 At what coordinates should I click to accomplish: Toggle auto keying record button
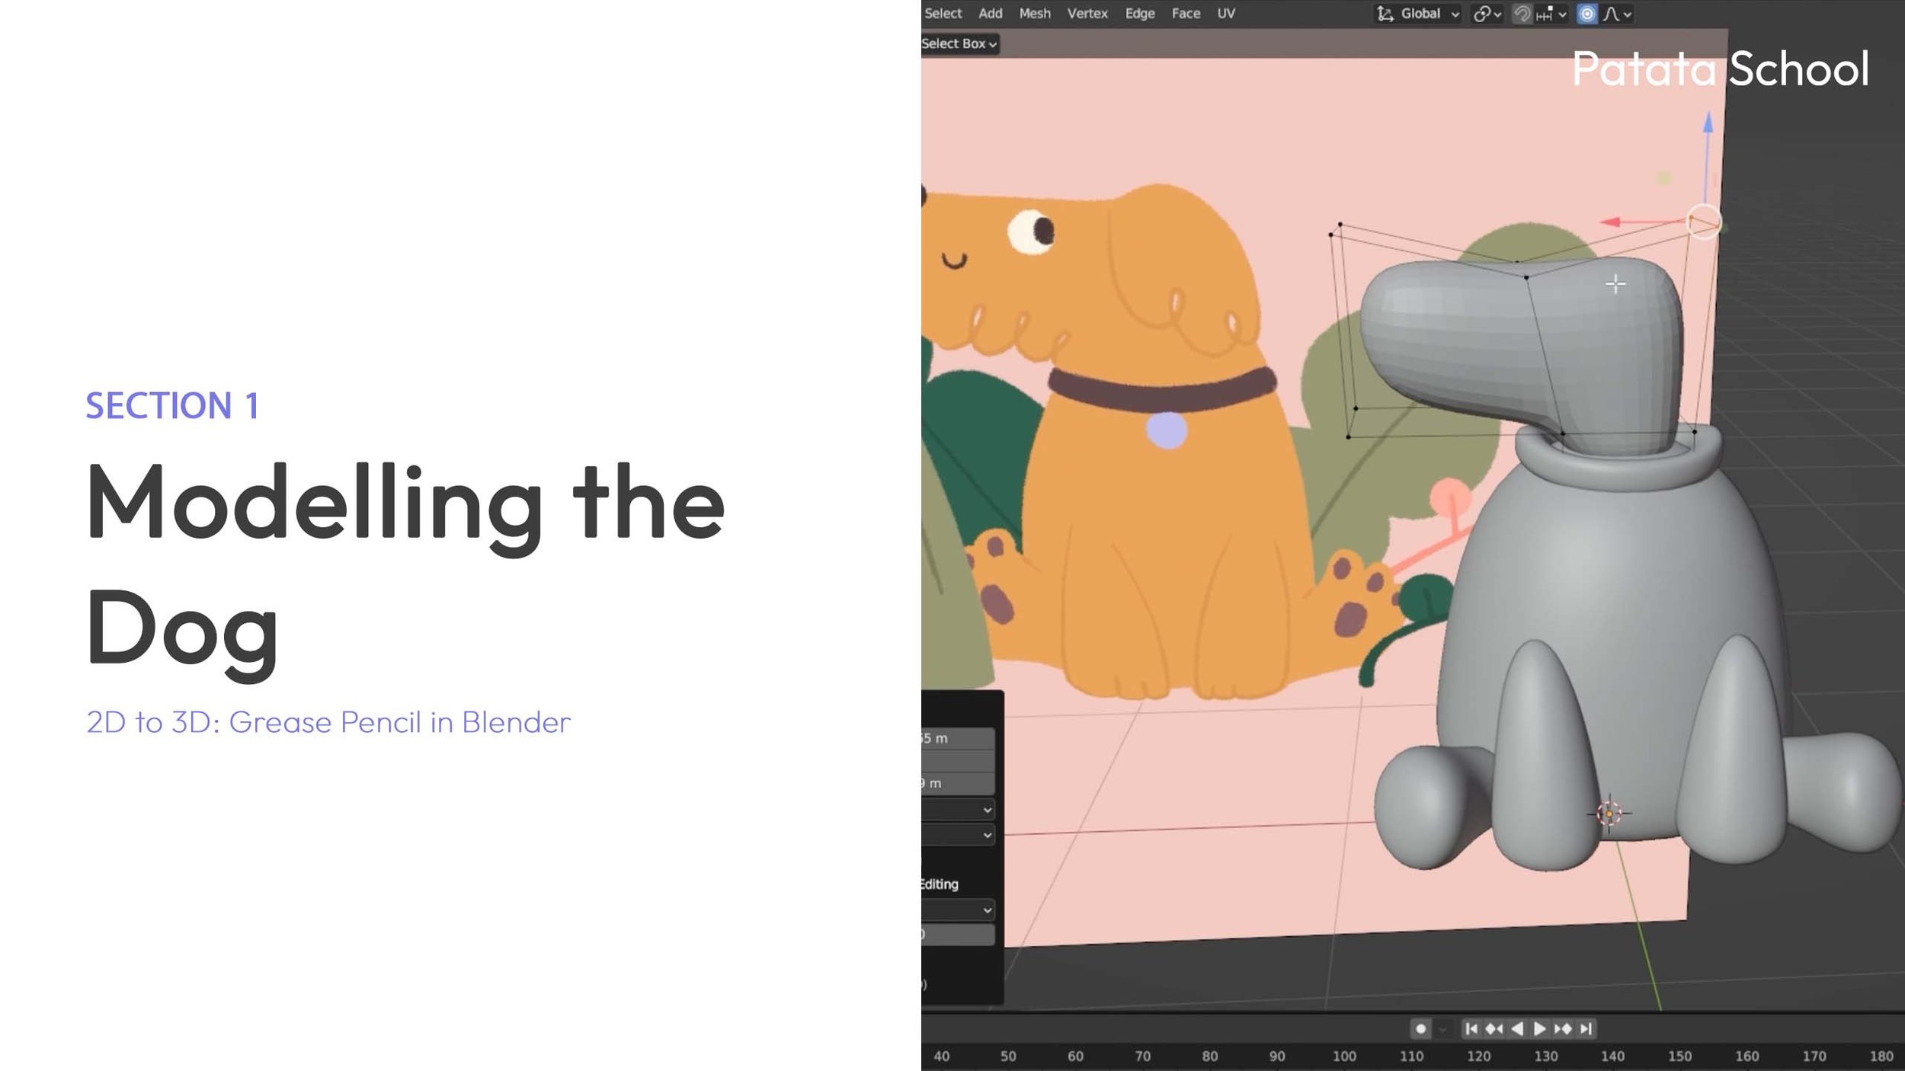1420,1029
